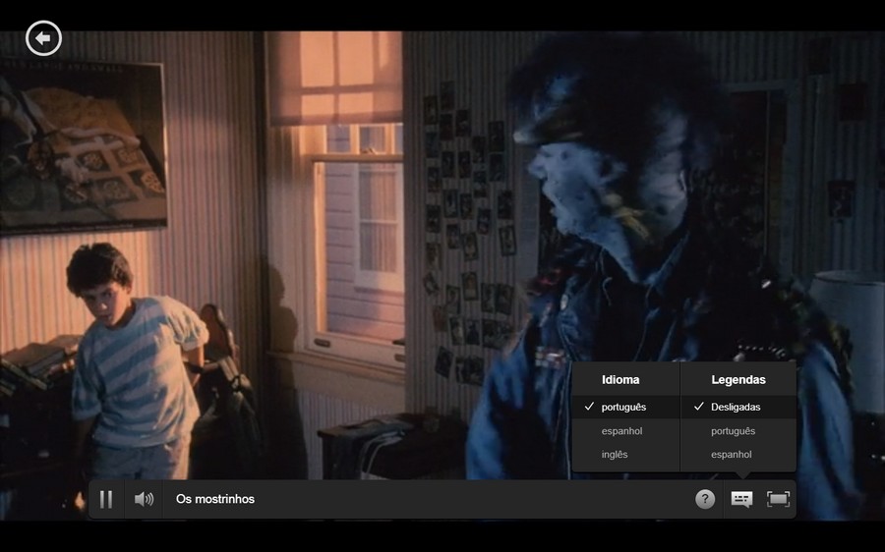The height and width of the screenshot is (552, 885).
Task: Switch audio to espanhol
Action: coord(626,431)
